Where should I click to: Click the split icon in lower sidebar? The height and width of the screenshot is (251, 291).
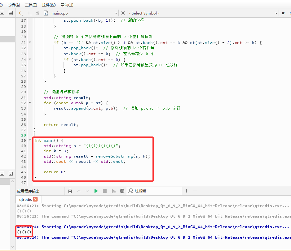tap(2, 174)
